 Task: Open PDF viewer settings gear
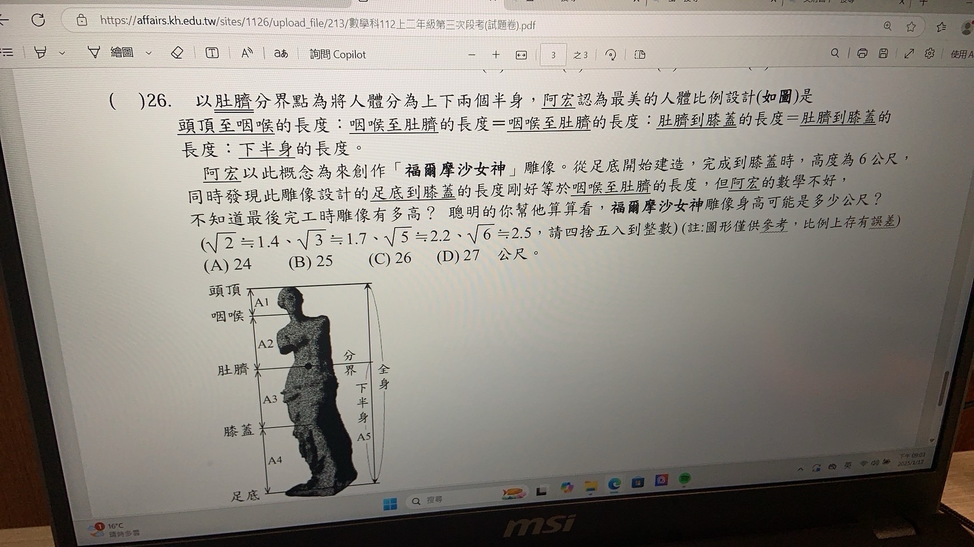(x=930, y=53)
